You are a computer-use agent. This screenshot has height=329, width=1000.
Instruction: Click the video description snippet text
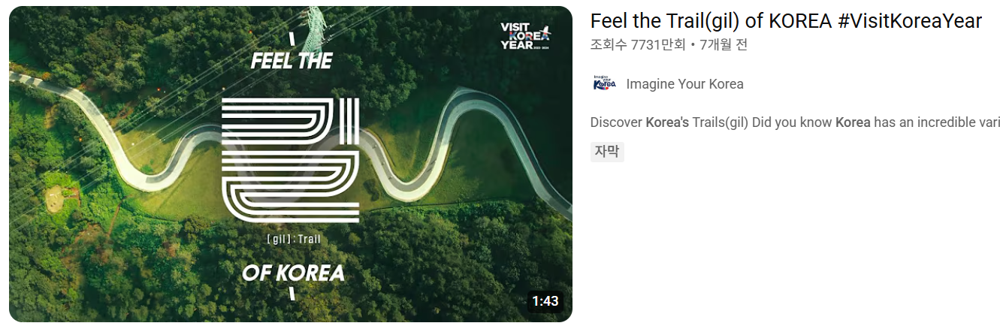click(x=795, y=122)
